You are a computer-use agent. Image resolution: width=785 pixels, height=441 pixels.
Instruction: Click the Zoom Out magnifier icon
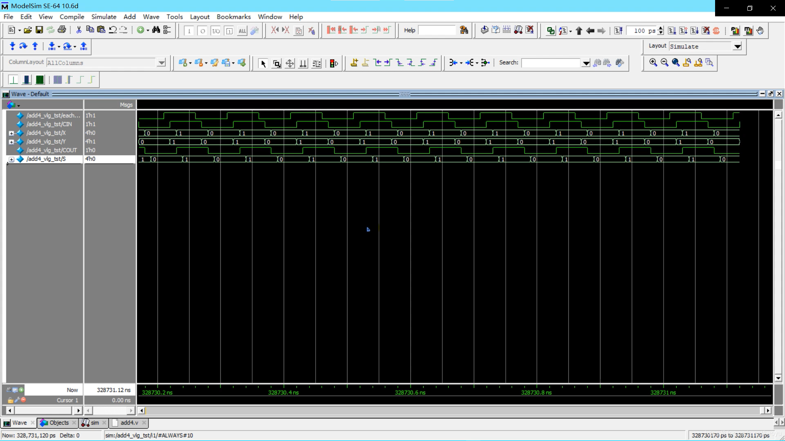tap(664, 62)
